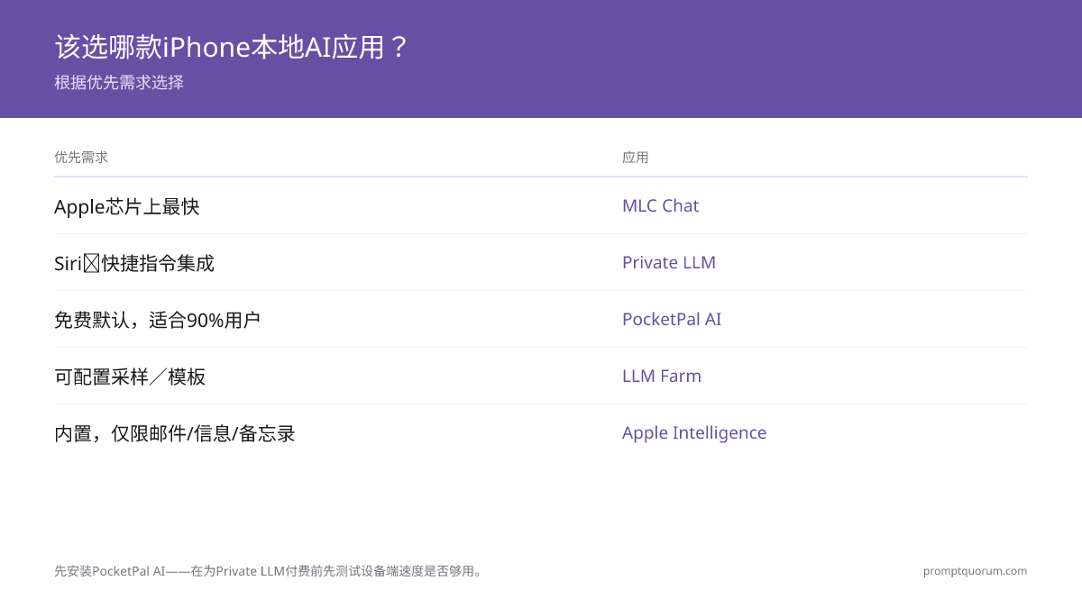The image size is (1082, 608).
Task: Click the footer note starting 先安装PocketPal AI
Action: [x=270, y=571]
